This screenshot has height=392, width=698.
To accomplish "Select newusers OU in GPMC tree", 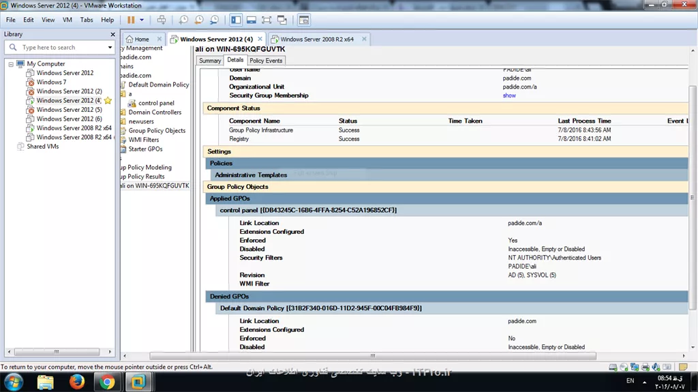I will [x=141, y=121].
